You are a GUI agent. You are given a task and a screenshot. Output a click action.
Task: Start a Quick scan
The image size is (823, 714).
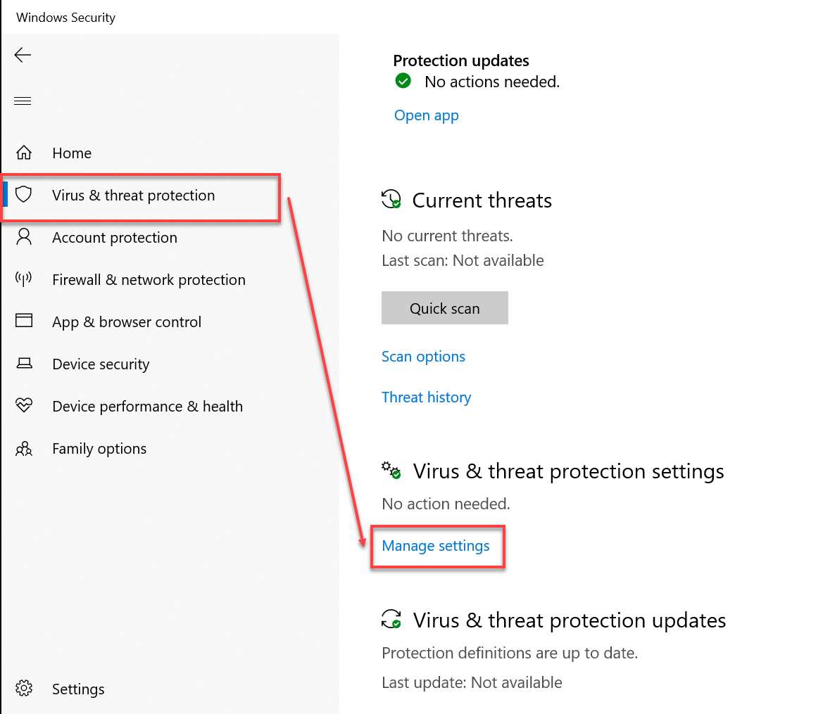(x=444, y=308)
